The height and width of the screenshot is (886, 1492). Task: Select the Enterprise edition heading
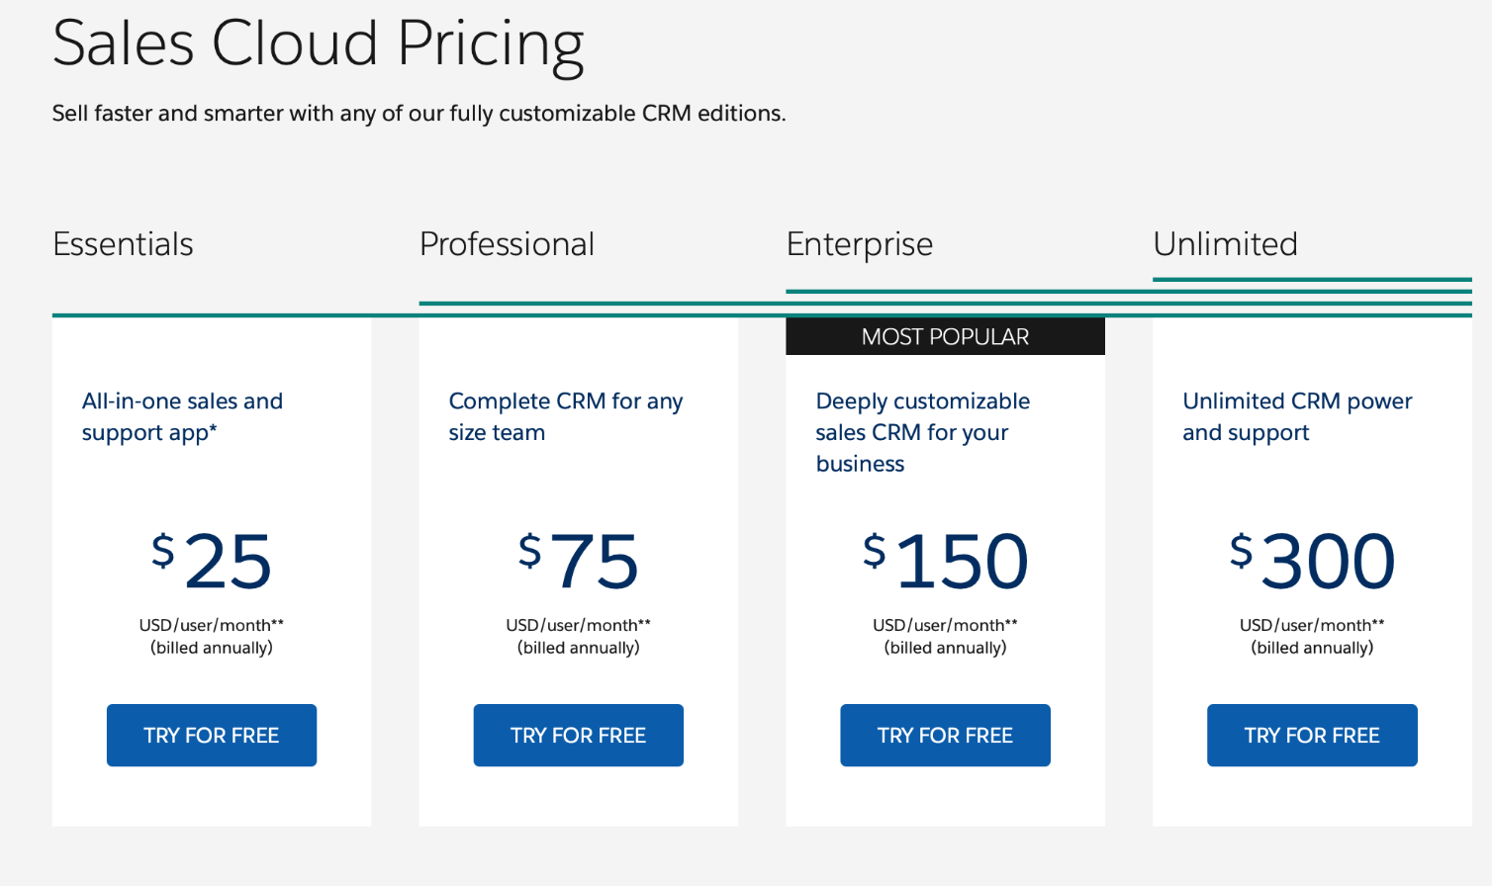(x=860, y=244)
